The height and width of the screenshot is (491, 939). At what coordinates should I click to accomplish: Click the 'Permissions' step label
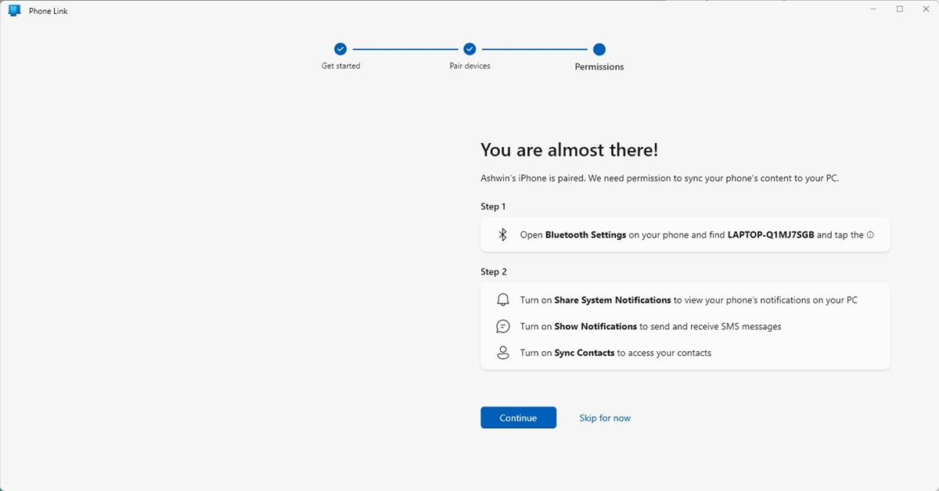(x=599, y=67)
